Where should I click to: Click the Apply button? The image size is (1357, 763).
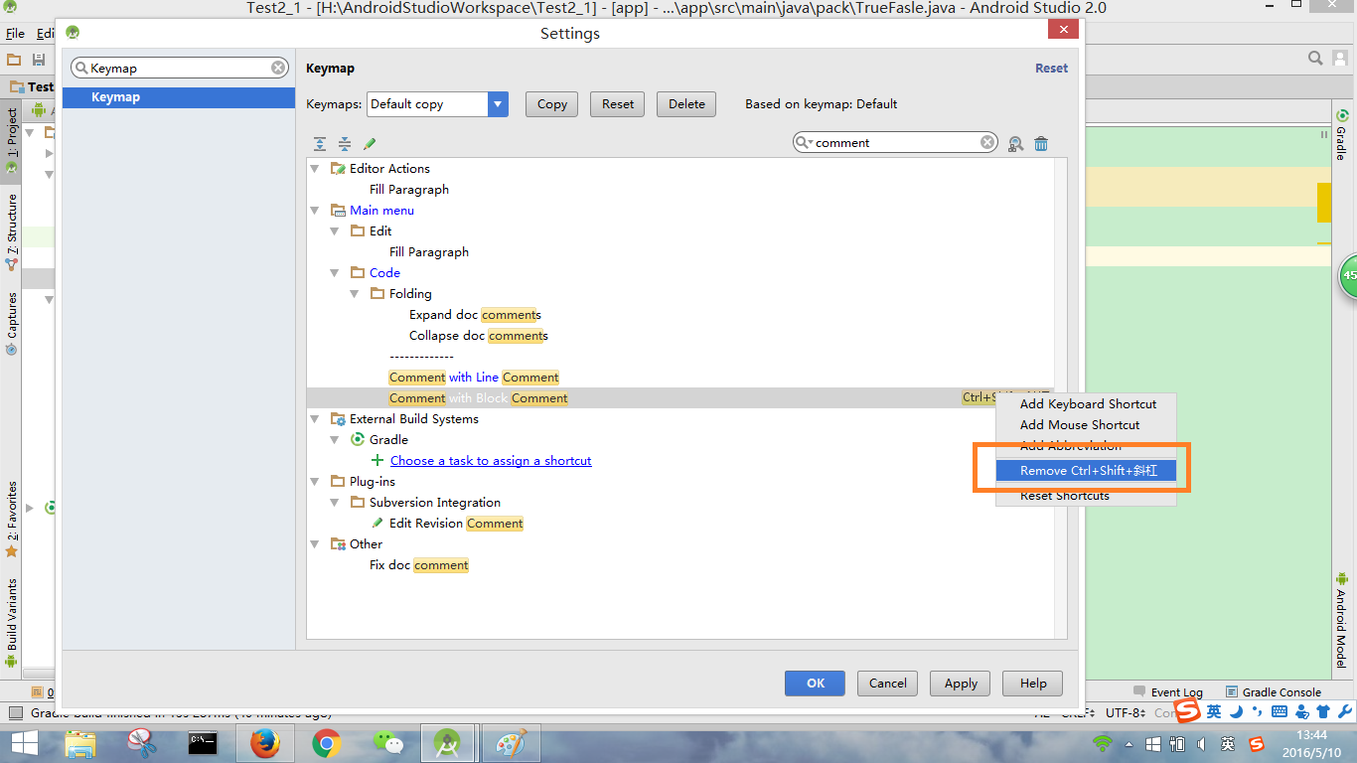(961, 684)
